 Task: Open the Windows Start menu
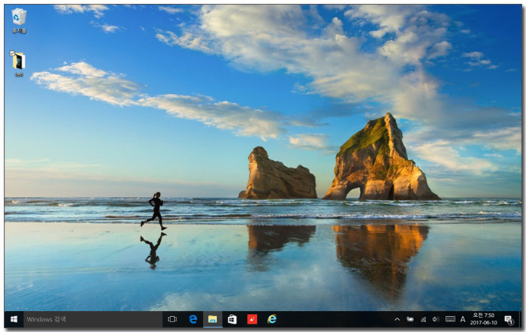pos(14,319)
